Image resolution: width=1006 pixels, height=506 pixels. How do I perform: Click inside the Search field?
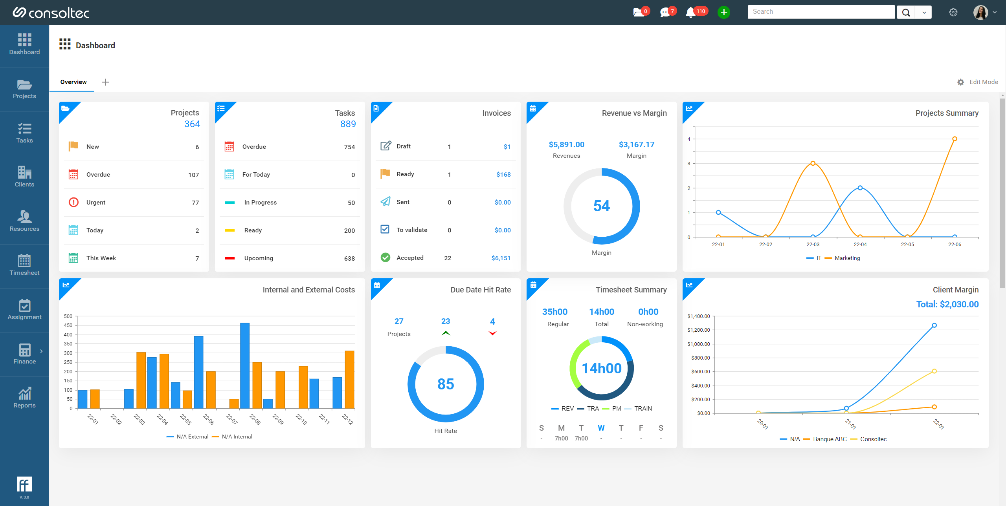(820, 11)
